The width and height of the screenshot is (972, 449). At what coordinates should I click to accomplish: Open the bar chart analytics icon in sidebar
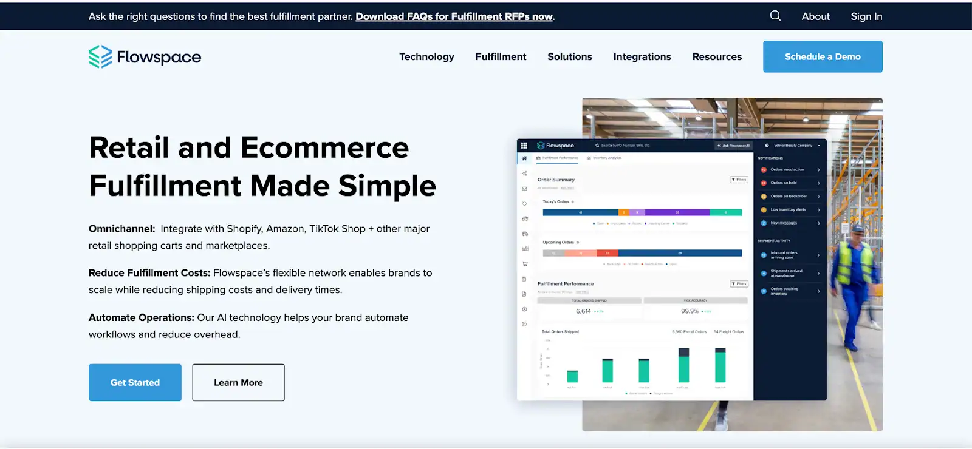tap(524, 249)
